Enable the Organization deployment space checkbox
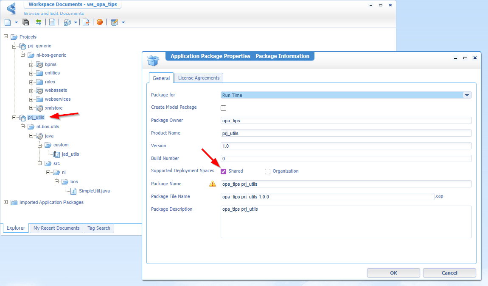This screenshot has height=286, width=488. click(267, 171)
